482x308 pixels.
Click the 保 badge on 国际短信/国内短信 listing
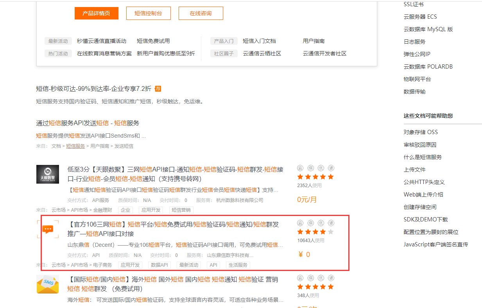[310, 278]
